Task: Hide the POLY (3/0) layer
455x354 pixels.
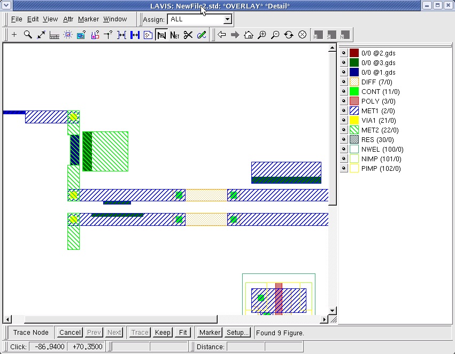Action: (344, 101)
